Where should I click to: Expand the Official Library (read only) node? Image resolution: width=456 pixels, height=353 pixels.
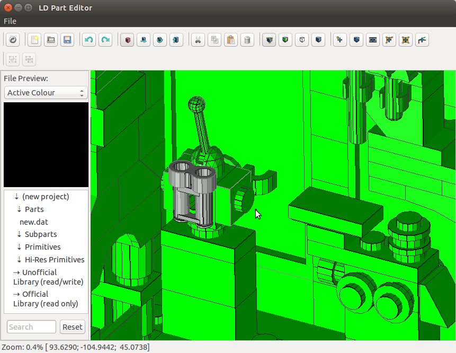click(x=17, y=294)
